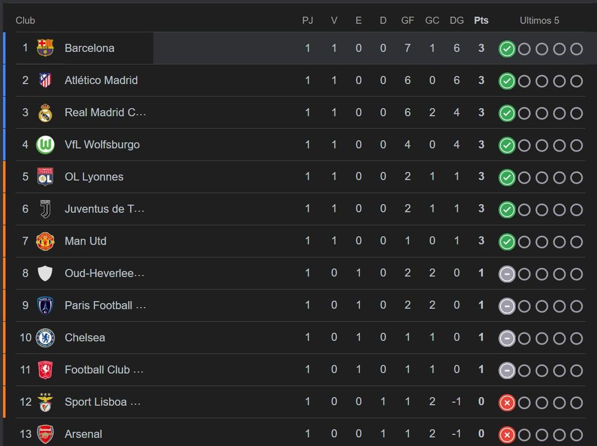
Task: Select the Ultimos 5 column header
Action: (x=540, y=20)
